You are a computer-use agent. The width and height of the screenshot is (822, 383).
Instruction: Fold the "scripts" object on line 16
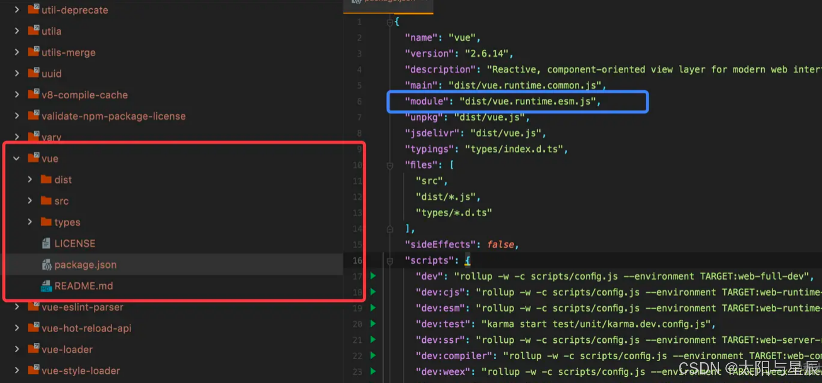389,261
